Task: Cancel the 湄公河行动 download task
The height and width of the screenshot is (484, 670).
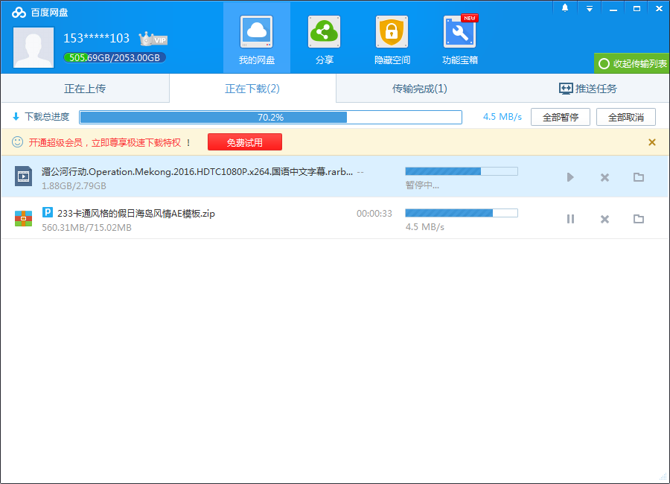Action: pos(604,177)
